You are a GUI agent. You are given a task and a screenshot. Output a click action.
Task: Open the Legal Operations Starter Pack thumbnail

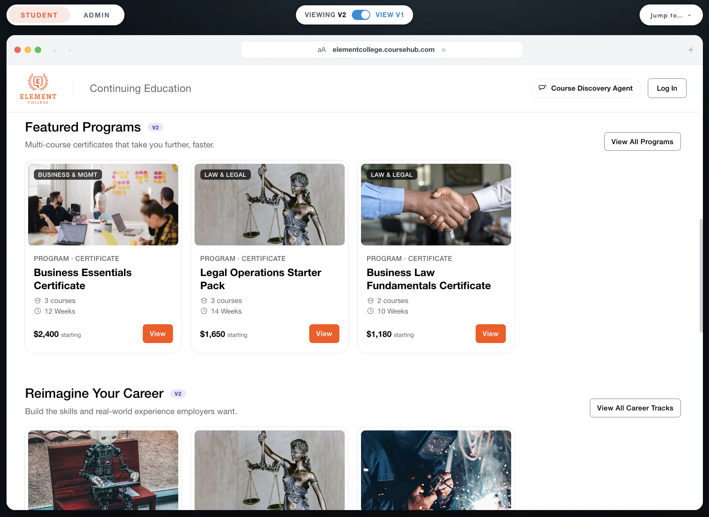pyautogui.click(x=270, y=205)
